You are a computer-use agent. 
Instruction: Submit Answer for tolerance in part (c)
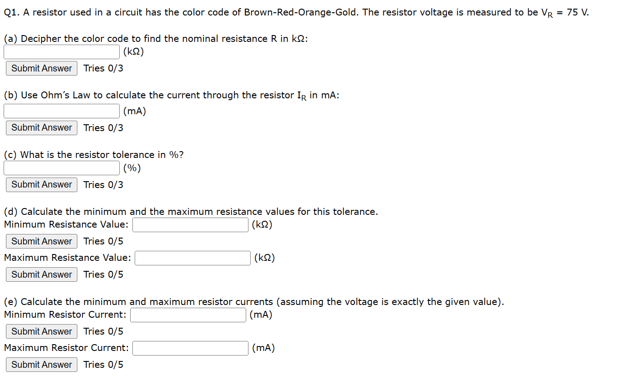(x=41, y=184)
